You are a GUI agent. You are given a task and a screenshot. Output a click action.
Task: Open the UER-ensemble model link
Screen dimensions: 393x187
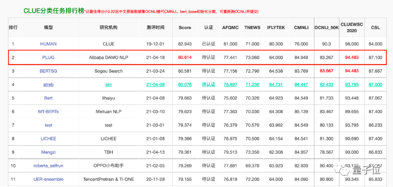coord(48,179)
